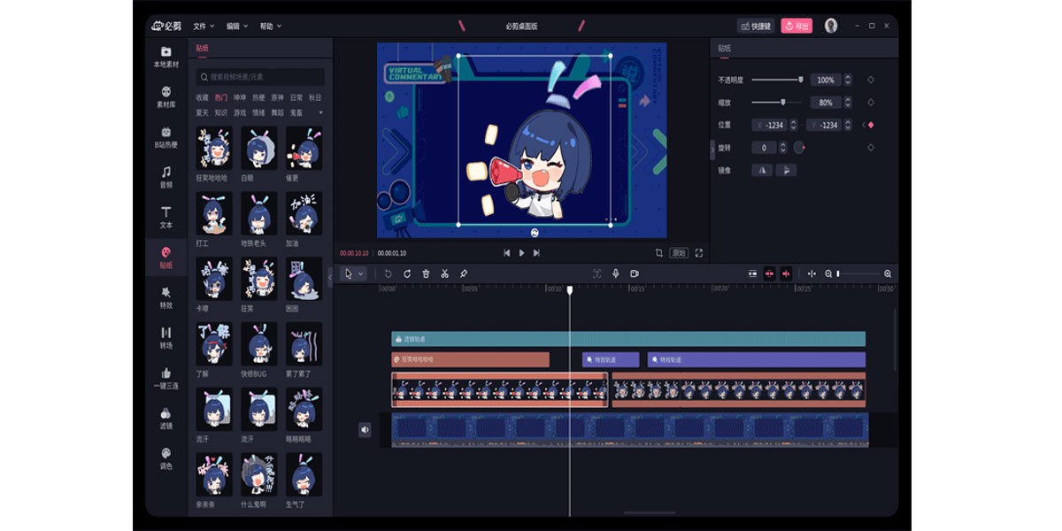This screenshot has width=1062, height=531.
Task: Toggle the rotation keyframe diamond
Action: point(871,148)
